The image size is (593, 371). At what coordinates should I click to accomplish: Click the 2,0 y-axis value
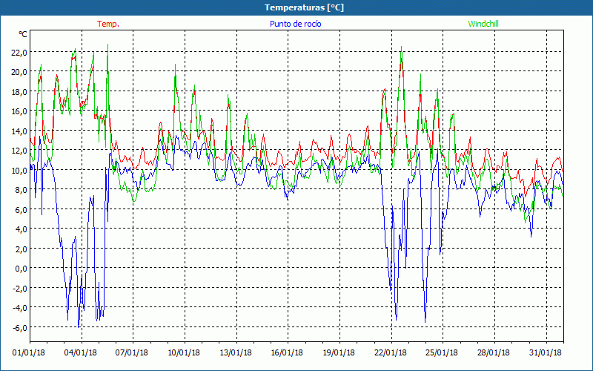pos(21,249)
